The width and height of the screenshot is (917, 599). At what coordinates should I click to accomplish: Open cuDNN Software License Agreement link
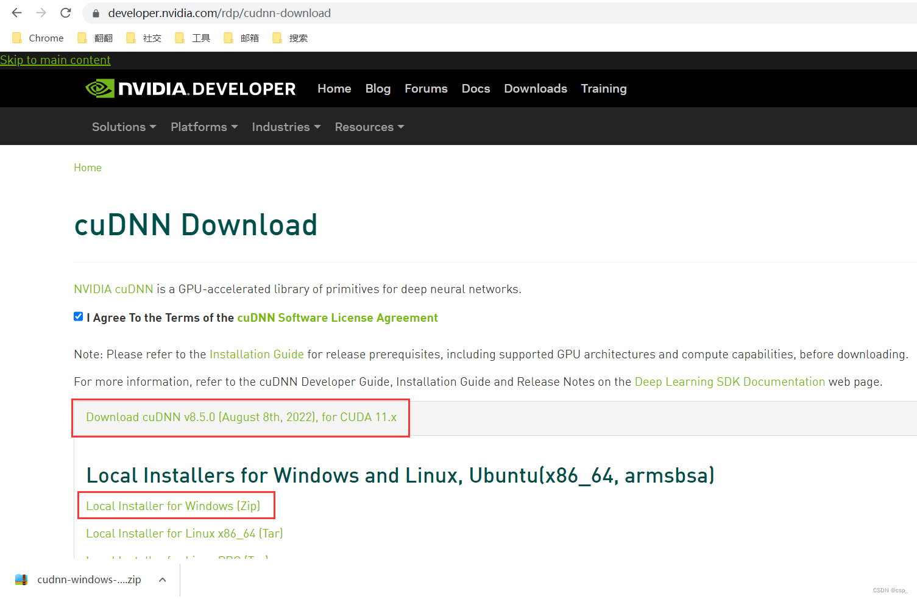(338, 317)
